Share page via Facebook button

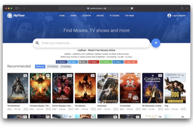[x=61, y=62]
